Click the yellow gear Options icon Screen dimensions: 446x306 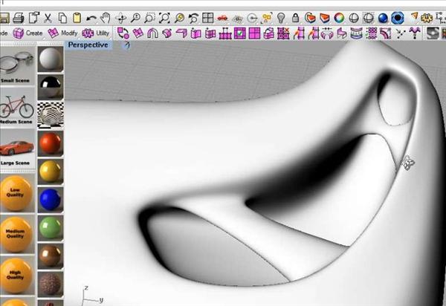point(427,19)
